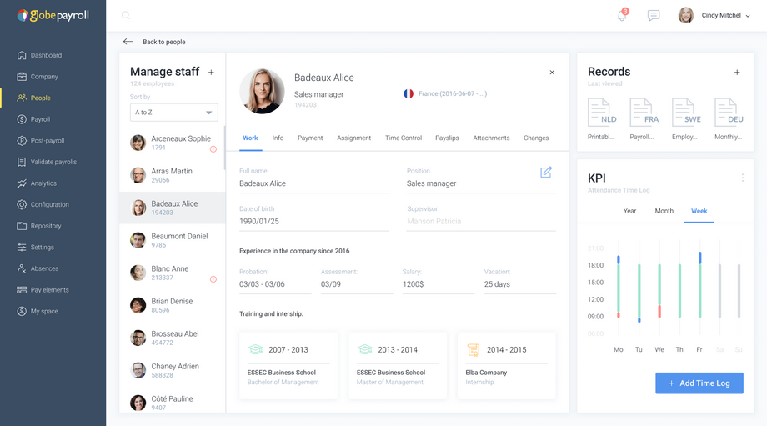
Task: Add a new record with plus icon
Action: point(737,73)
